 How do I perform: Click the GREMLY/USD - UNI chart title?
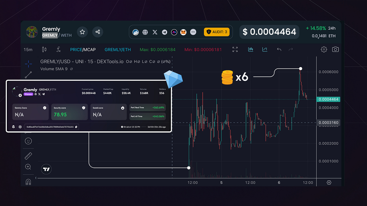[82, 61]
